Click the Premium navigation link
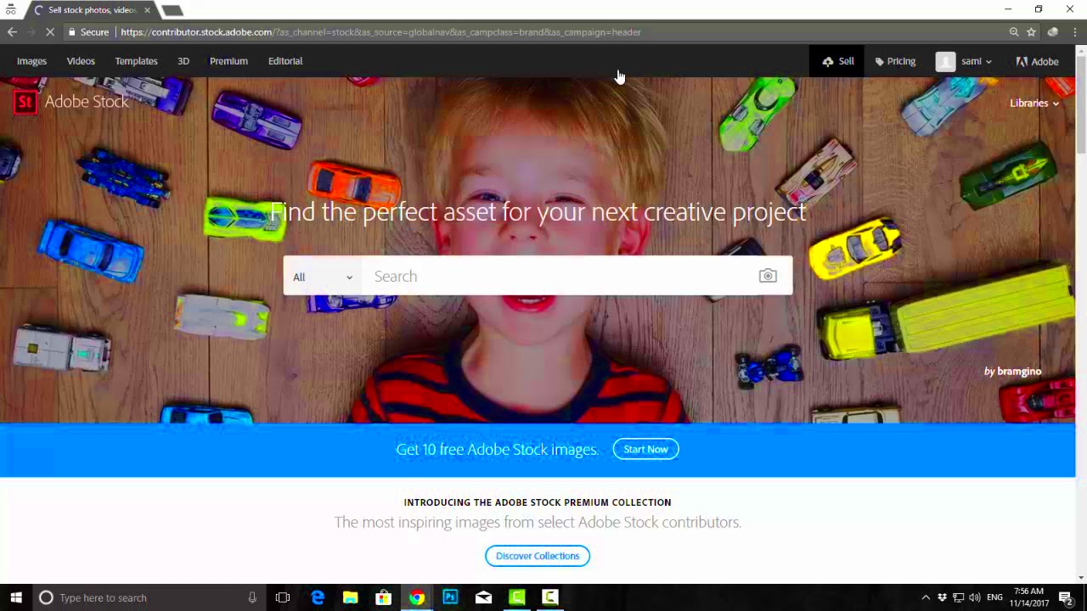Viewport: 1087px width, 611px height. [228, 60]
